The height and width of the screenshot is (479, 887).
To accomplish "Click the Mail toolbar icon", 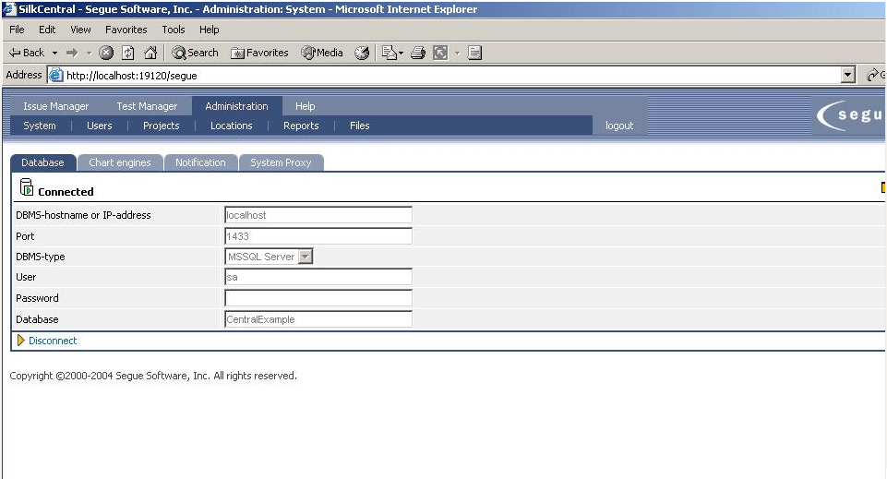I will tap(390, 53).
